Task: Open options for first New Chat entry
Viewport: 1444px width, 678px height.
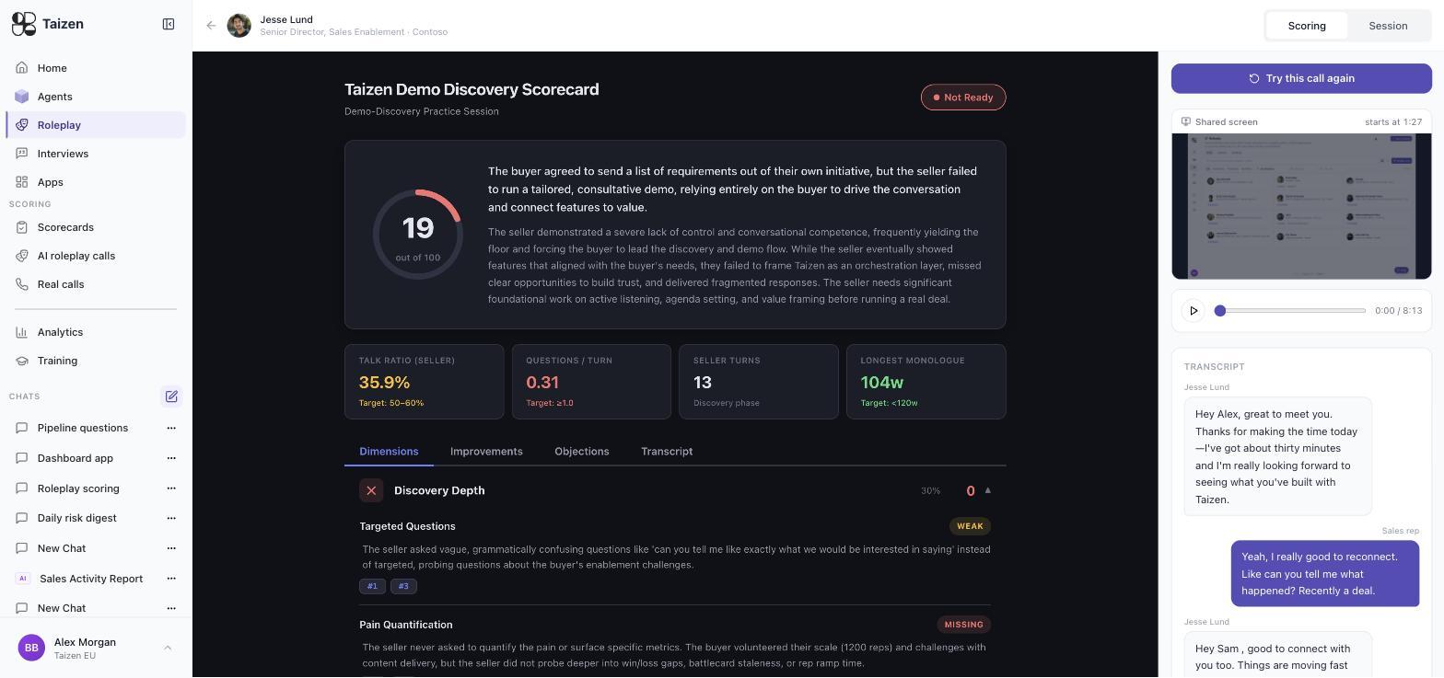Action: point(171,548)
